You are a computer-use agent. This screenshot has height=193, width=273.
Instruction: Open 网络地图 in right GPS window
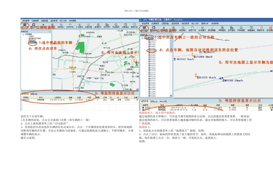pyautogui.click(x=241, y=28)
